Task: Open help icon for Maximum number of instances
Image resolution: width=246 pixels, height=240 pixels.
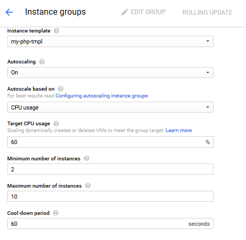Action: tap(87, 186)
